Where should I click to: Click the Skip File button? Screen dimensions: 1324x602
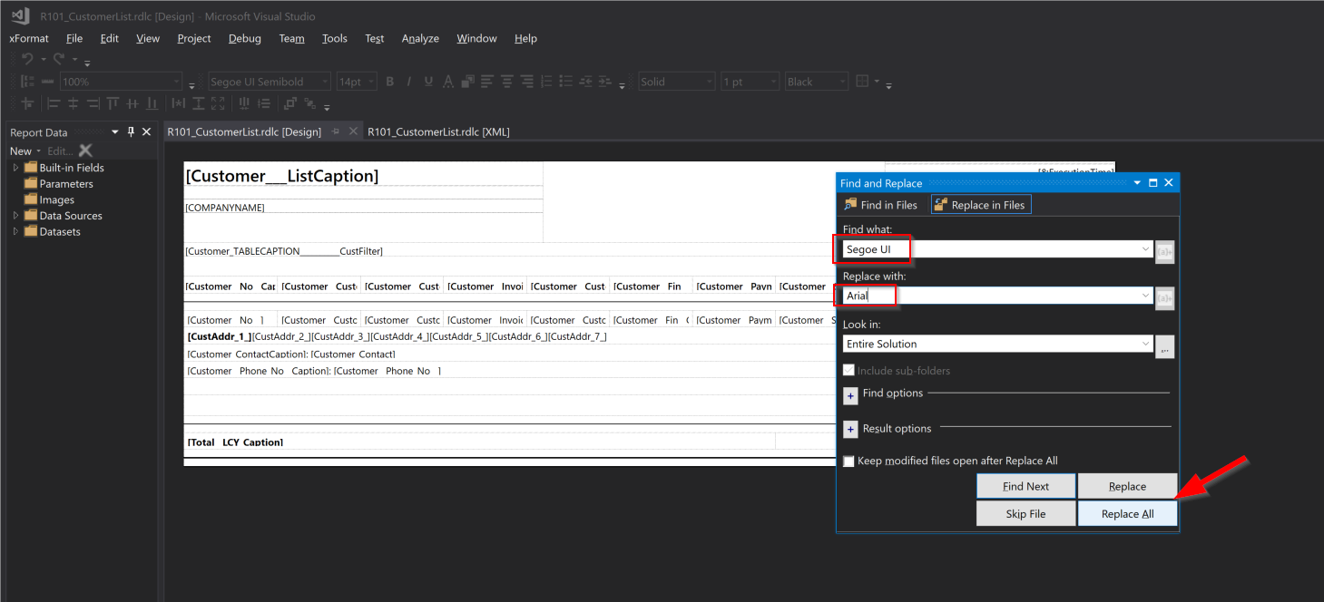(x=1025, y=513)
